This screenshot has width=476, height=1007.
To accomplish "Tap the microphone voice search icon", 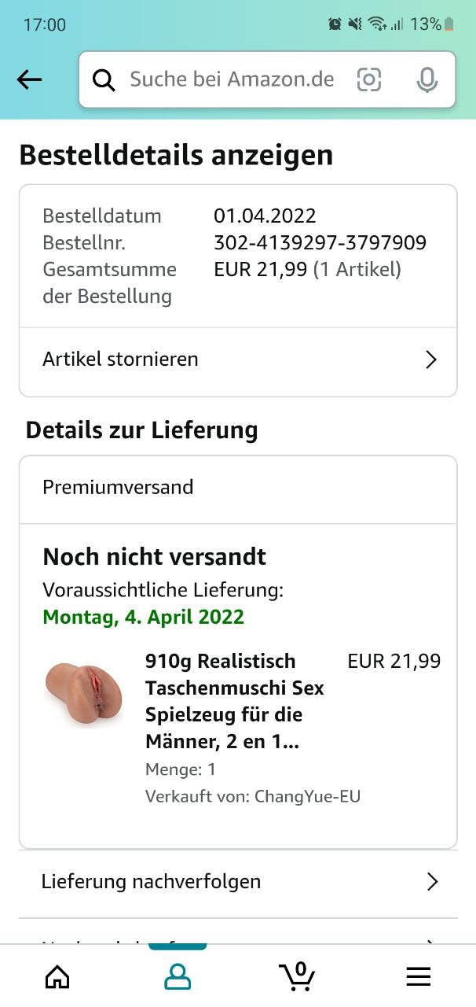I will (x=427, y=79).
